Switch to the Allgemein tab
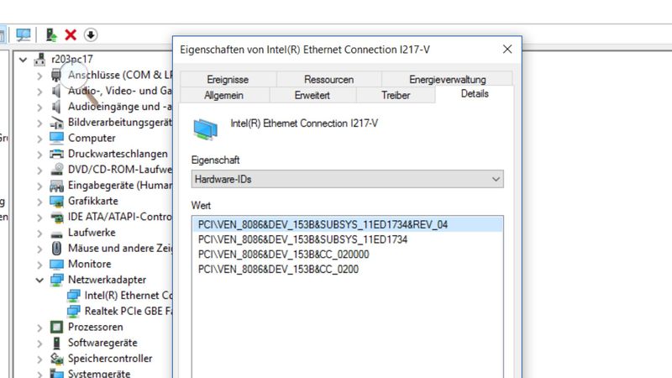 (x=223, y=95)
